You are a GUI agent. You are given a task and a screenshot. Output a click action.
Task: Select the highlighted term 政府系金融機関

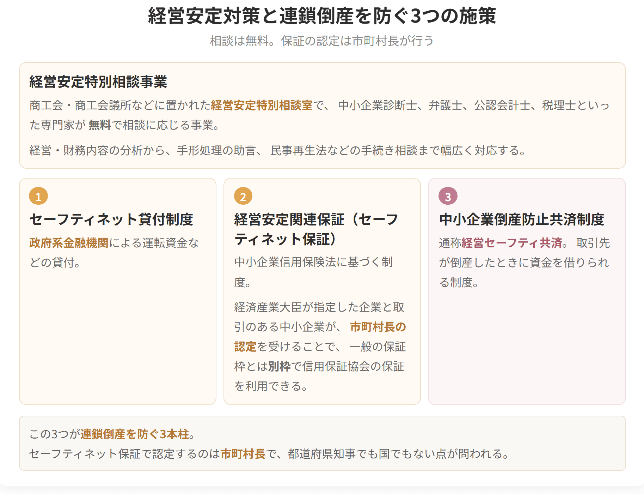pyautogui.click(x=69, y=243)
